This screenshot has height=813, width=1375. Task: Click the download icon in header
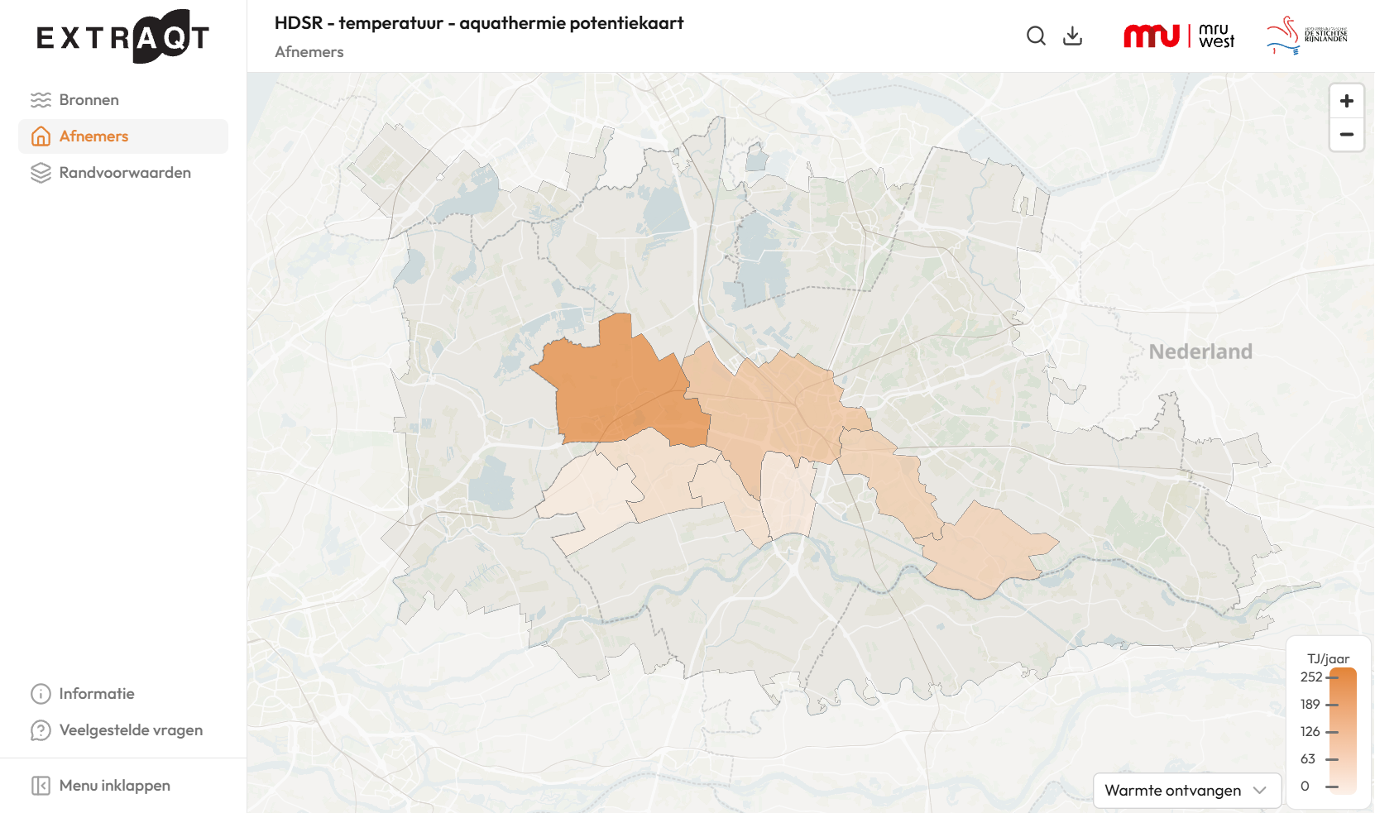coord(1072,36)
